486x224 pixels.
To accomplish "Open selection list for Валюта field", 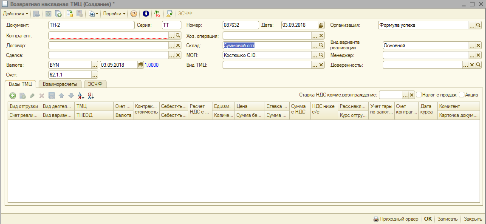I will tap(95, 65).
